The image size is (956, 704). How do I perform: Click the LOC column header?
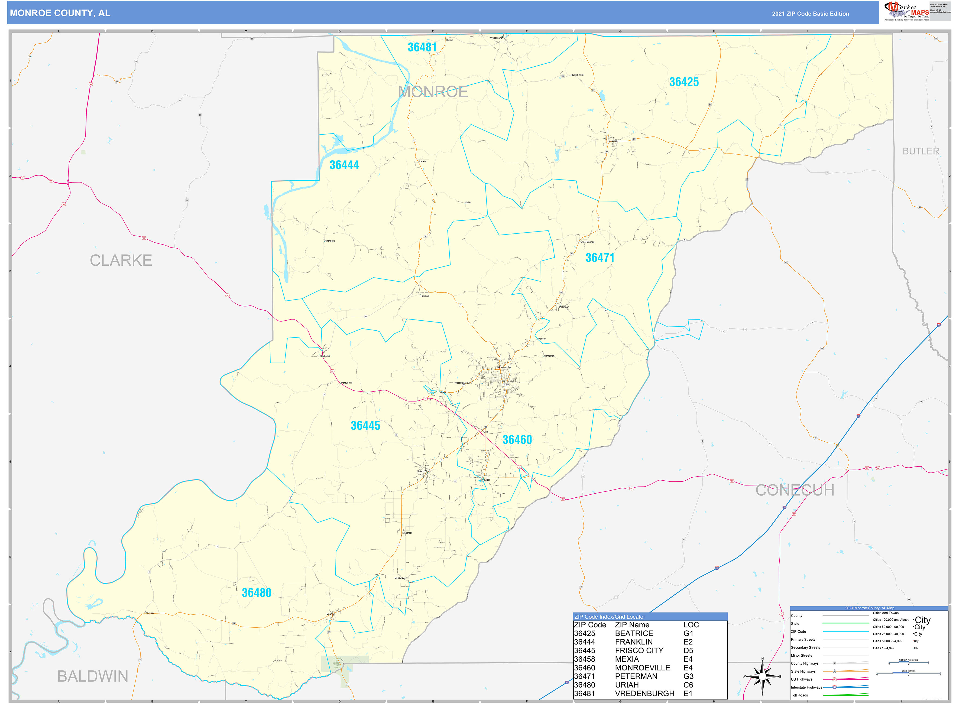pos(691,625)
